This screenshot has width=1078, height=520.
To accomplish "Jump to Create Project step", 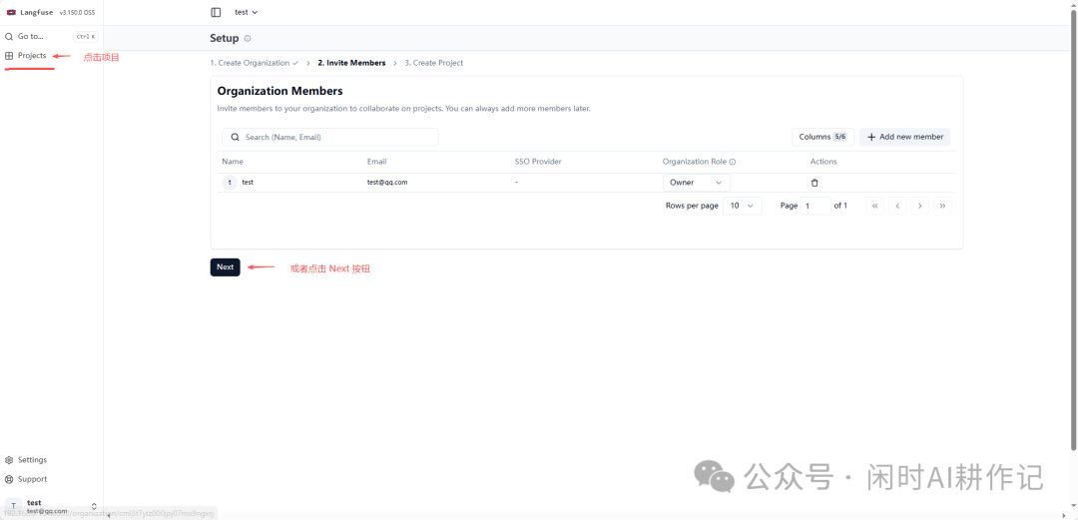I will point(433,63).
